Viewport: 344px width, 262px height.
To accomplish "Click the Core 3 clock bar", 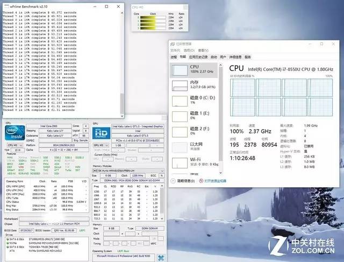I will tap(153, 28).
